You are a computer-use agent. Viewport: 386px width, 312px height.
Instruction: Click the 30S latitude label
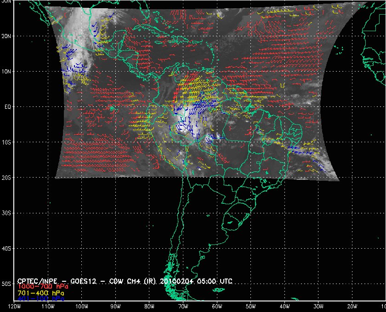tap(6, 213)
